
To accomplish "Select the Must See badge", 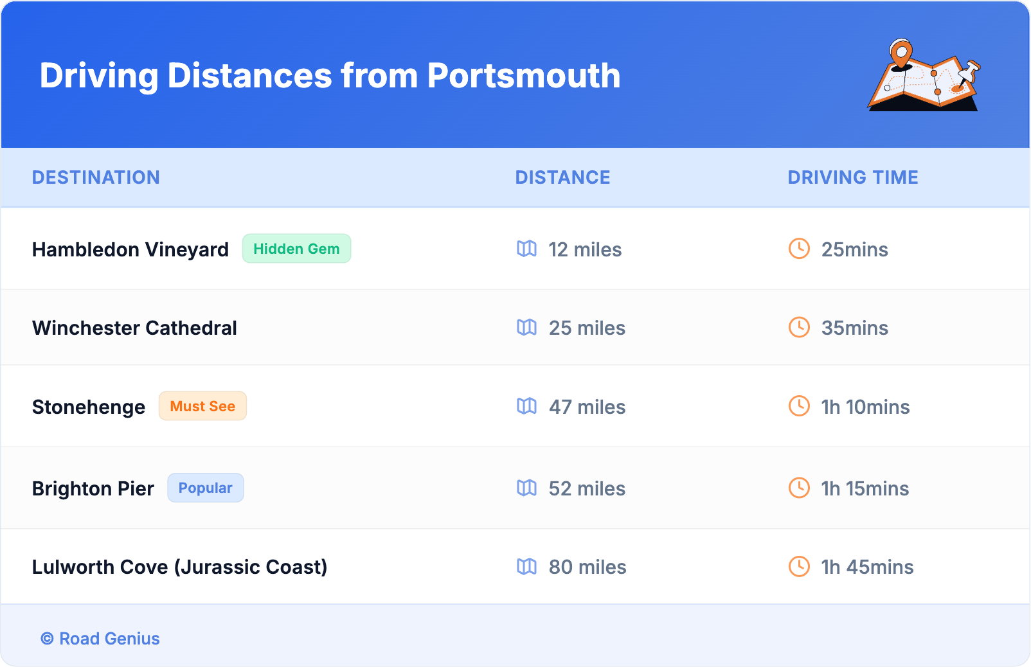I will pos(202,406).
